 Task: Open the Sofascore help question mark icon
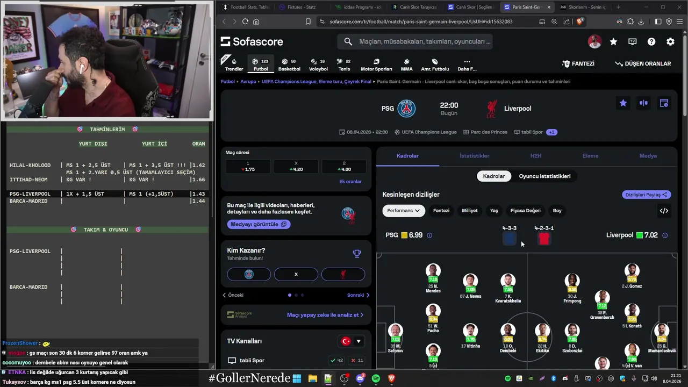pos(651,41)
